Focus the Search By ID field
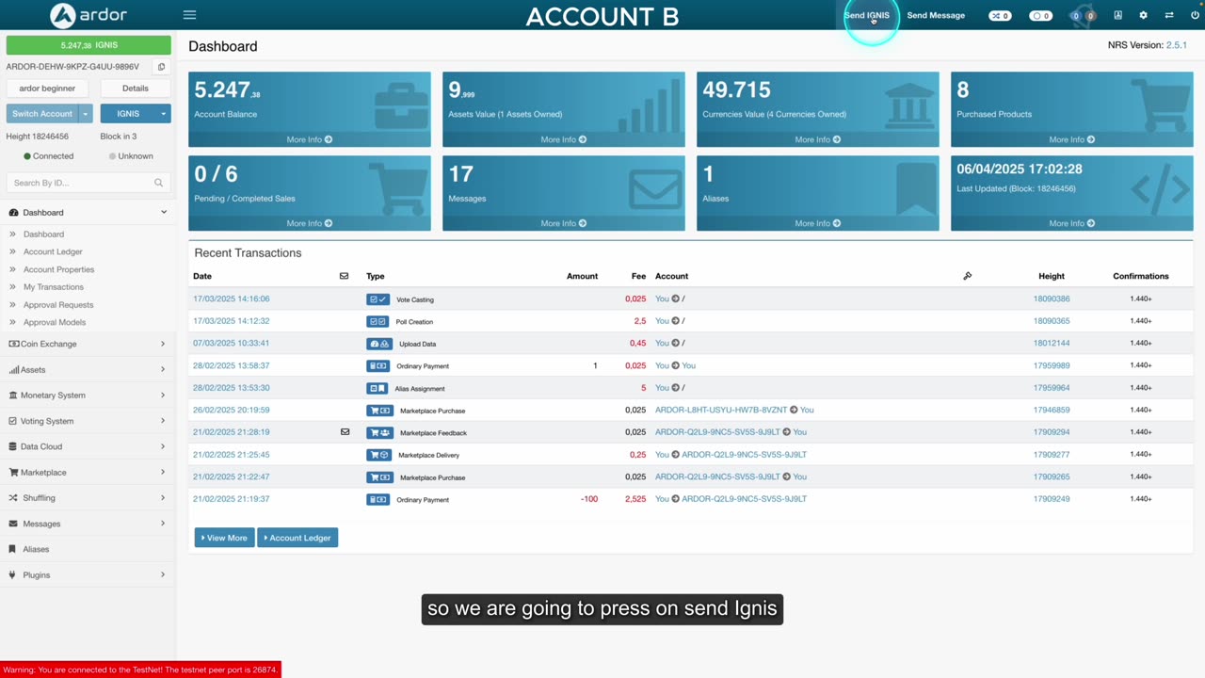The height and width of the screenshot is (678, 1205). point(88,183)
